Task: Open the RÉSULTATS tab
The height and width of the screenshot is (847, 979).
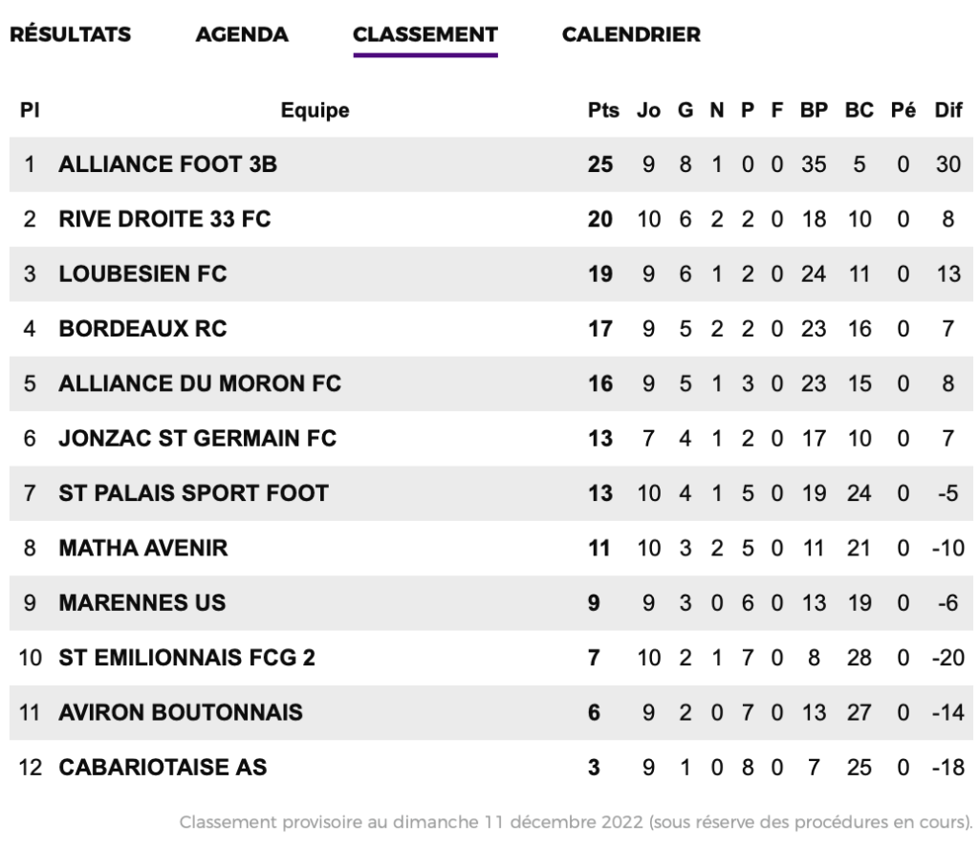Action: click(x=71, y=34)
